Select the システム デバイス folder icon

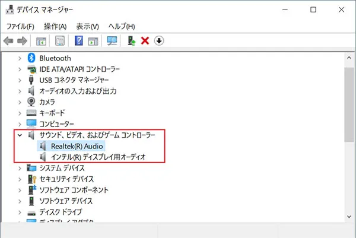(x=31, y=168)
